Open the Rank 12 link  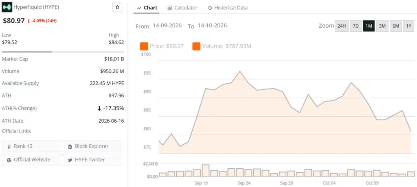click(31, 146)
